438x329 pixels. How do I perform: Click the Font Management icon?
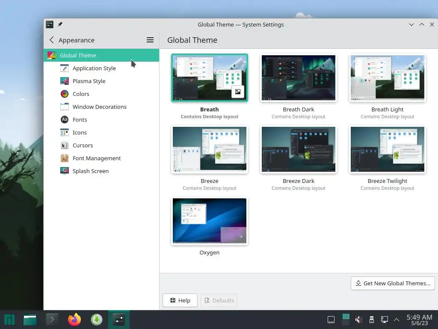[x=65, y=159]
